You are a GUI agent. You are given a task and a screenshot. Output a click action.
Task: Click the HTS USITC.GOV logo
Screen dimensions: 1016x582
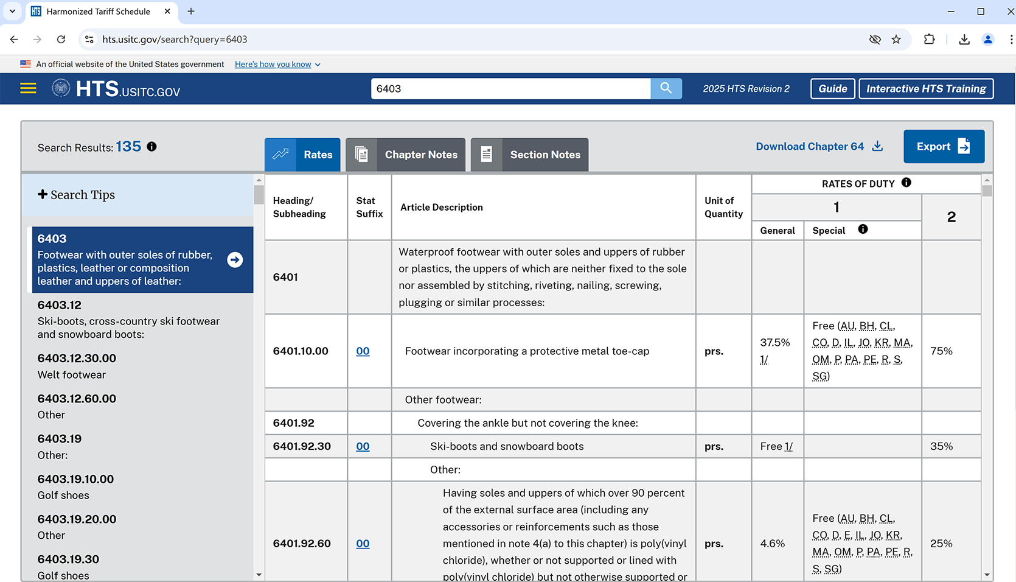point(116,89)
